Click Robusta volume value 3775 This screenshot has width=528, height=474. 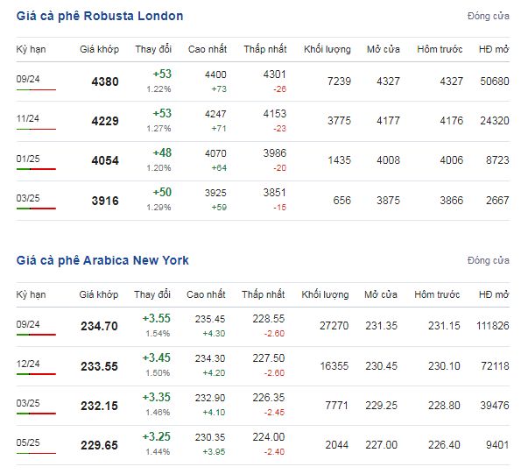point(339,121)
